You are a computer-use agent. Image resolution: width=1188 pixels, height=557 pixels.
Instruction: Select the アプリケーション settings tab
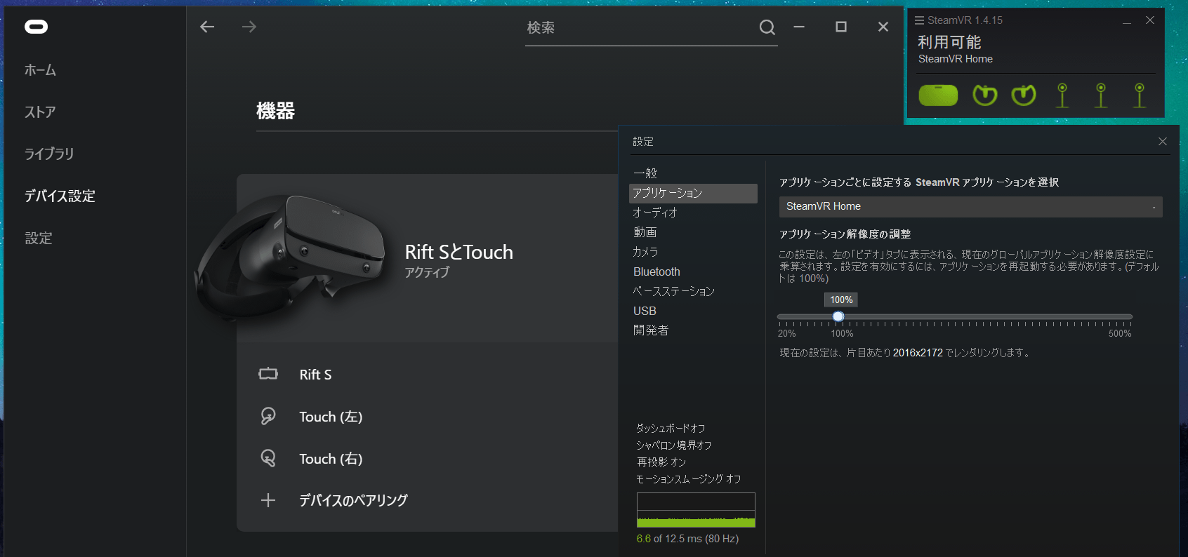pyautogui.click(x=693, y=193)
